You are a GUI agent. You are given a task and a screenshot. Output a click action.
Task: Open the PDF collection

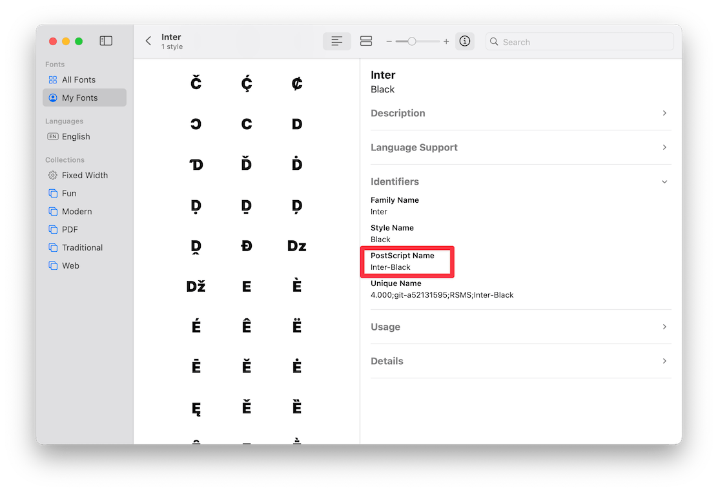[x=70, y=229]
